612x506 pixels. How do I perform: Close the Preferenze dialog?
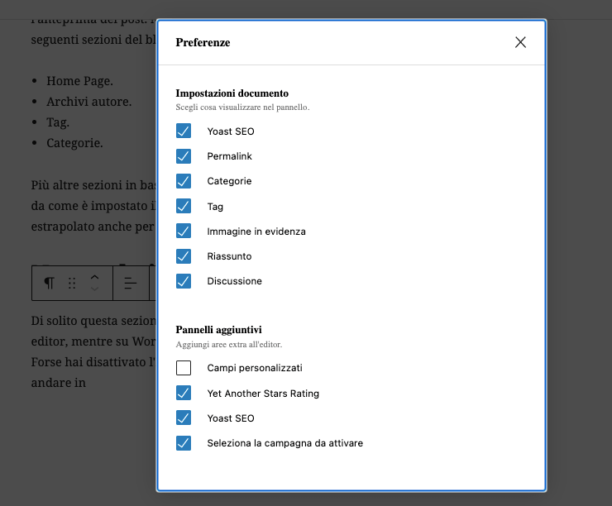pos(520,42)
